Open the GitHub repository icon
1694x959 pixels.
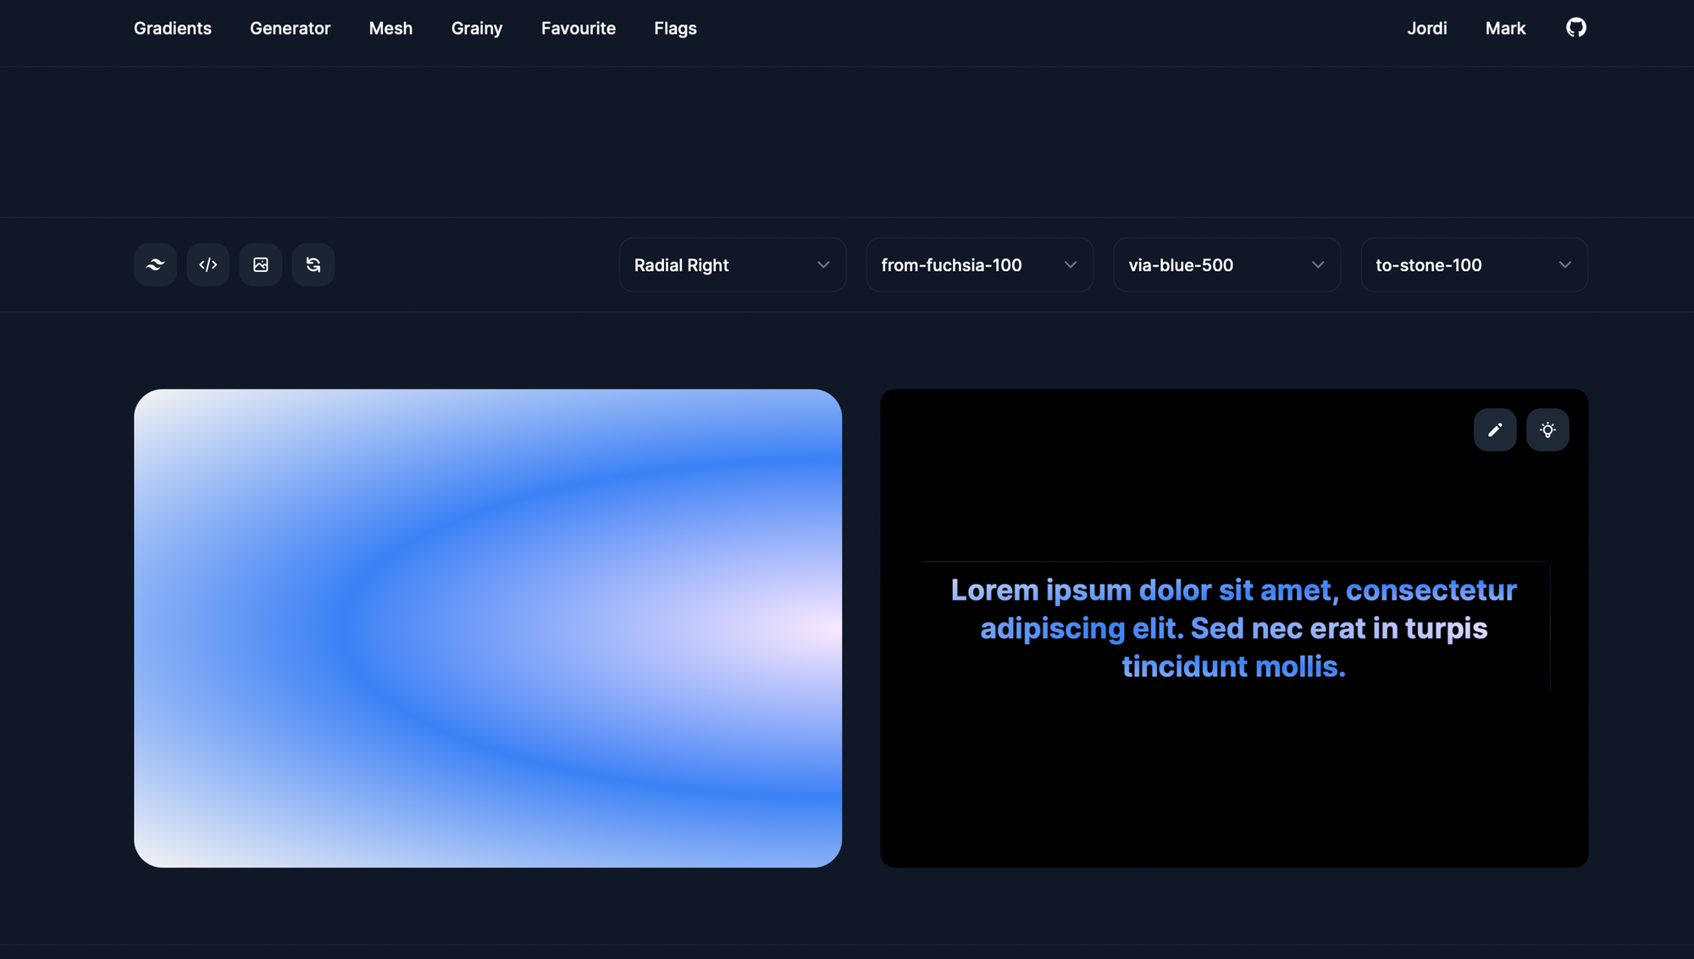pos(1575,28)
